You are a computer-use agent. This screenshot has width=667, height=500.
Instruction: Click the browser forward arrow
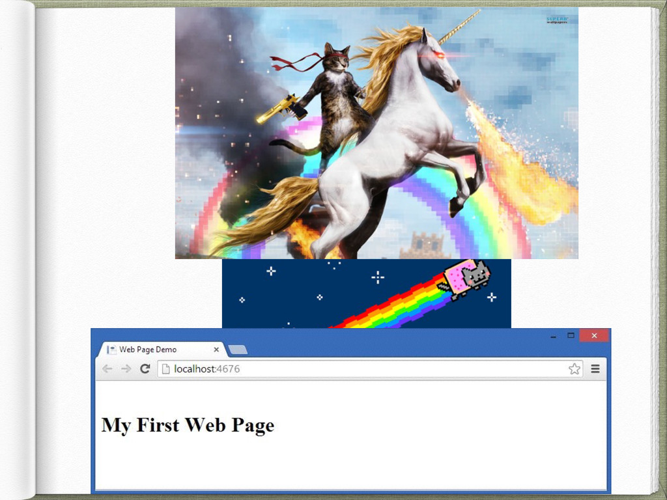[126, 368]
